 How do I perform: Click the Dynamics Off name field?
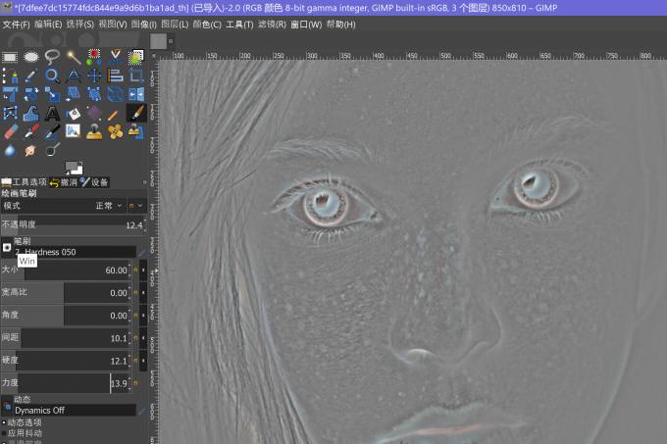click(75, 410)
